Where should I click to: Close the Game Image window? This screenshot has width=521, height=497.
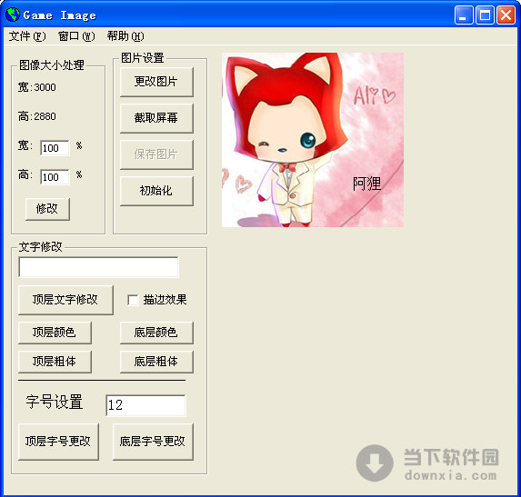(x=506, y=15)
